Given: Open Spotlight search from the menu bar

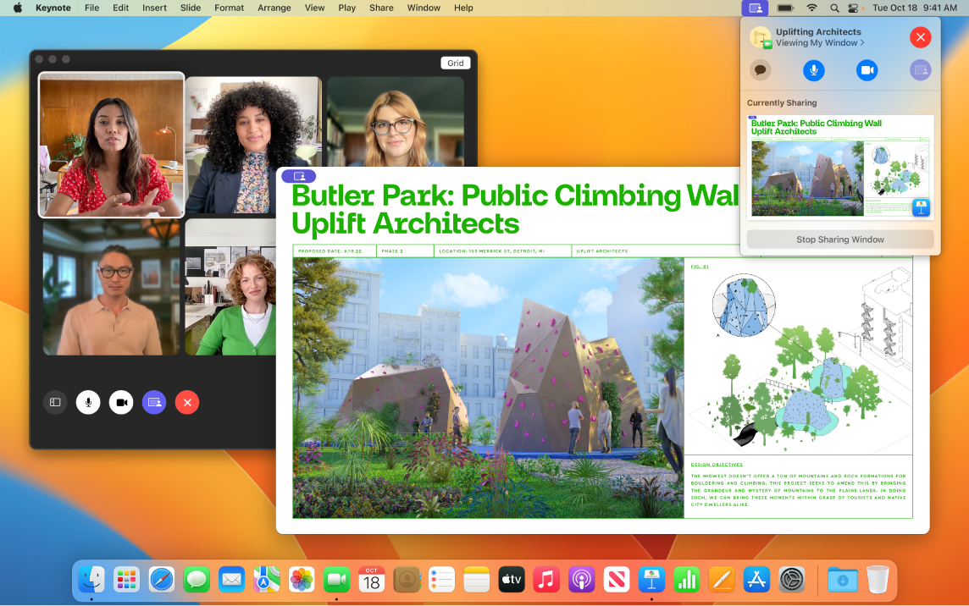Looking at the screenshot, I should (833, 8).
